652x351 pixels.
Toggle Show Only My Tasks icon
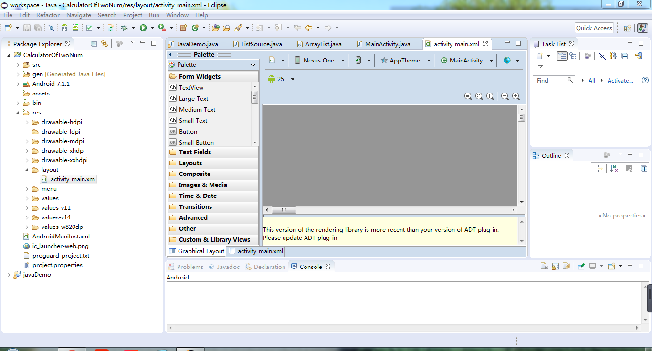point(613,56)
